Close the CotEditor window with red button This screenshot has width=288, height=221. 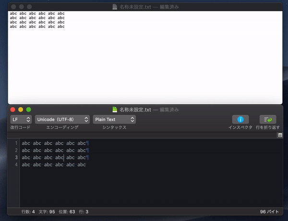coord(12,110)
